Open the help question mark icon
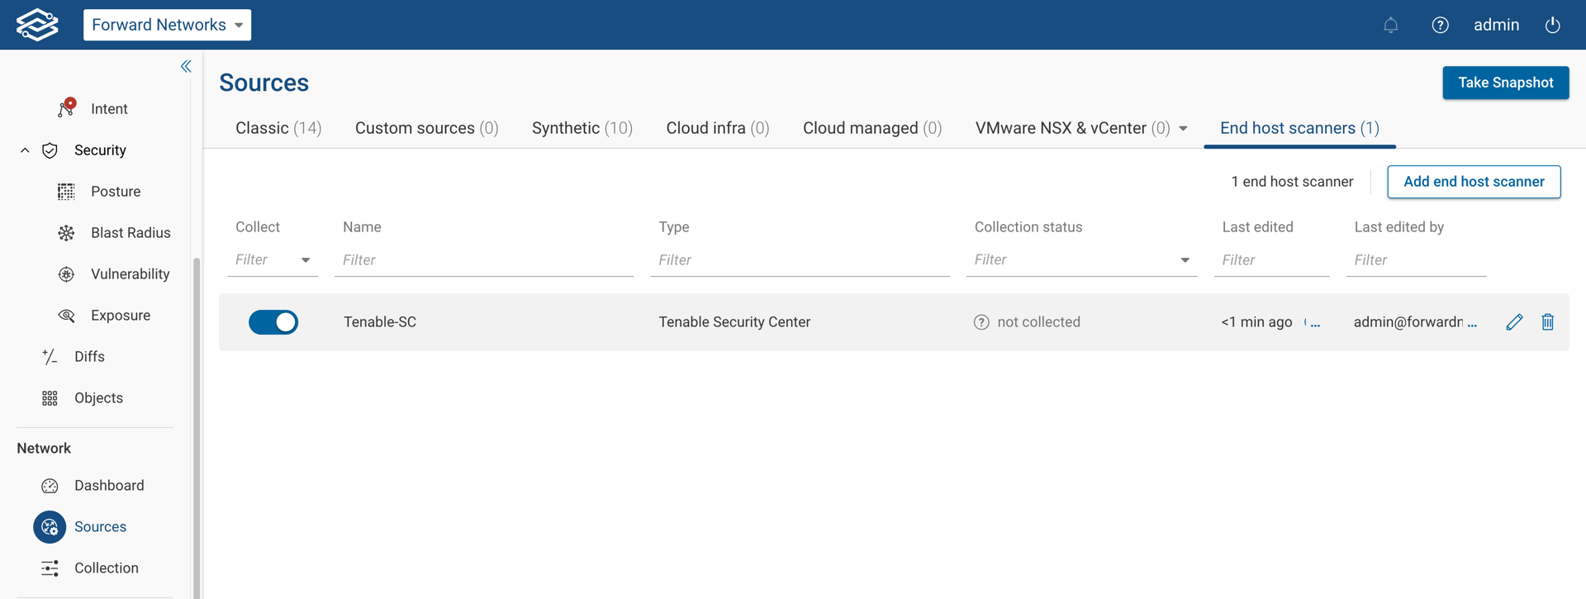This screenshot has width=1586, height=599. coord(1440,25)
